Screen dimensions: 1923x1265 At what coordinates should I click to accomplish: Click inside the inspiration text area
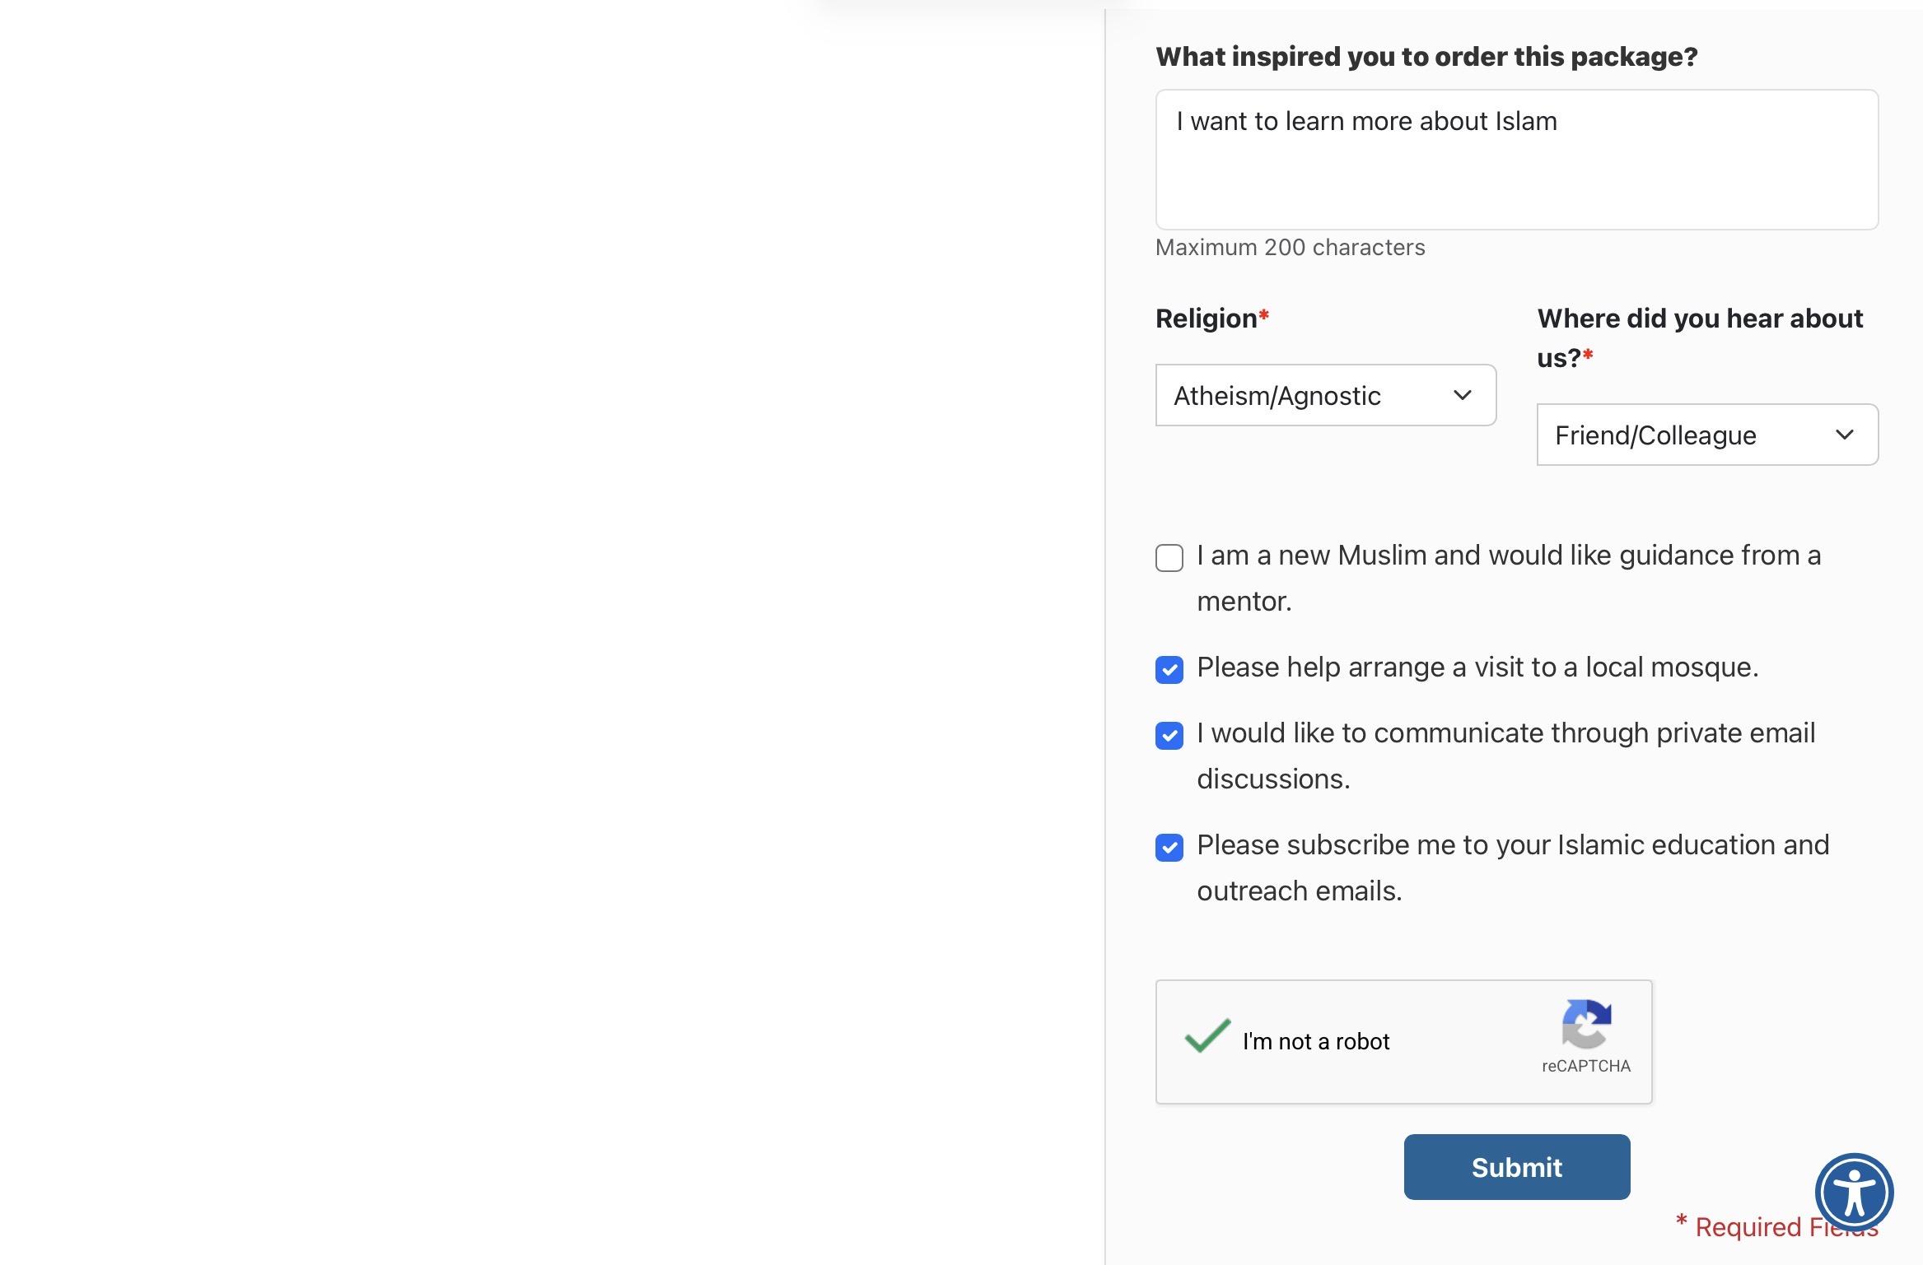(1516, 160)
